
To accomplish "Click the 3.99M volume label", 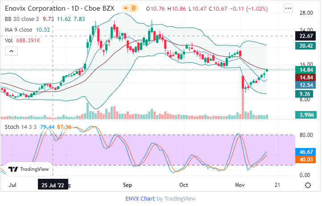I will pos(305,115).
